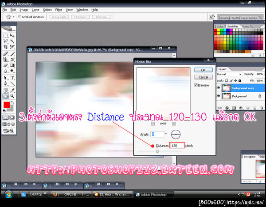Uncheck Preview in Motion Blur dialog

click(196, 85)
